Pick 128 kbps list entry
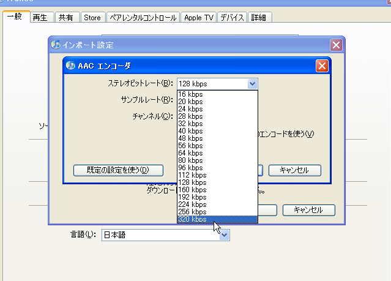This screenshot has width=391, height=281. (x=217, y=182)
